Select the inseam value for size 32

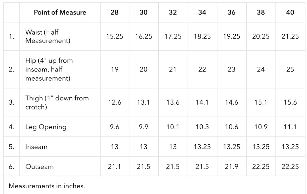click(x=173, y=147)
